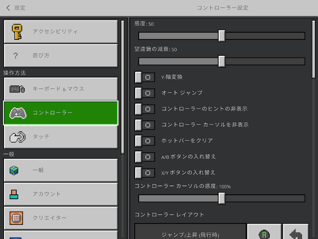Select the コントローラー tab
The width and height of the screenshot is (318, 239).
(61, 113)
